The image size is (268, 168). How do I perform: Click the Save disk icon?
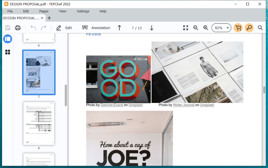7,28
